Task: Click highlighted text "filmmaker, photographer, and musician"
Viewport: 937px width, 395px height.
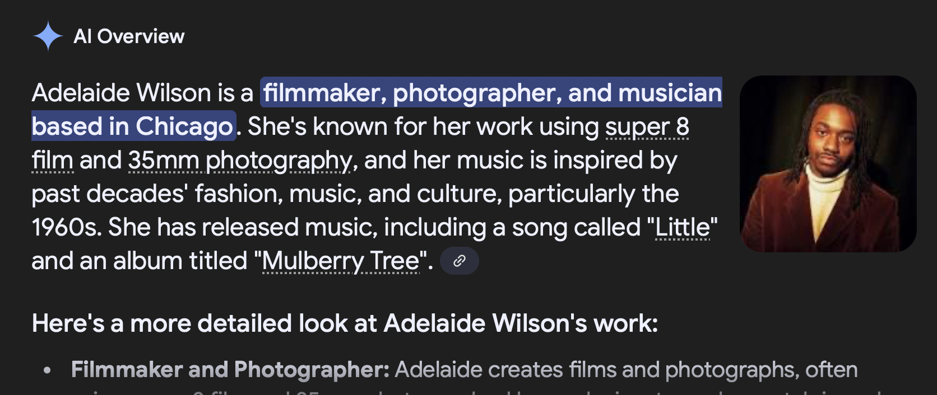Action: coord(492,93)
